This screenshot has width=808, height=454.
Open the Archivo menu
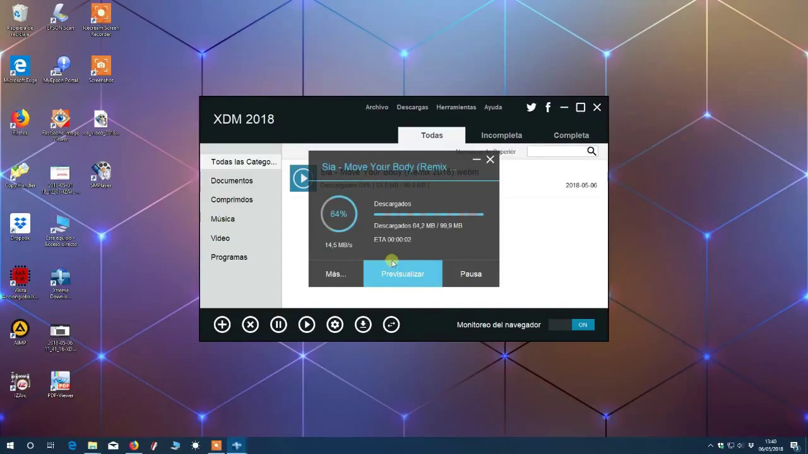coord(377,107)
